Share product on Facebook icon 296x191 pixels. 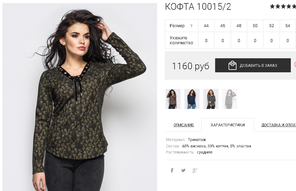click(x=172, y=171)
